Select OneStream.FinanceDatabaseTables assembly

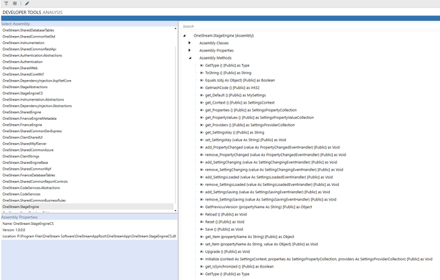point(29,175)
